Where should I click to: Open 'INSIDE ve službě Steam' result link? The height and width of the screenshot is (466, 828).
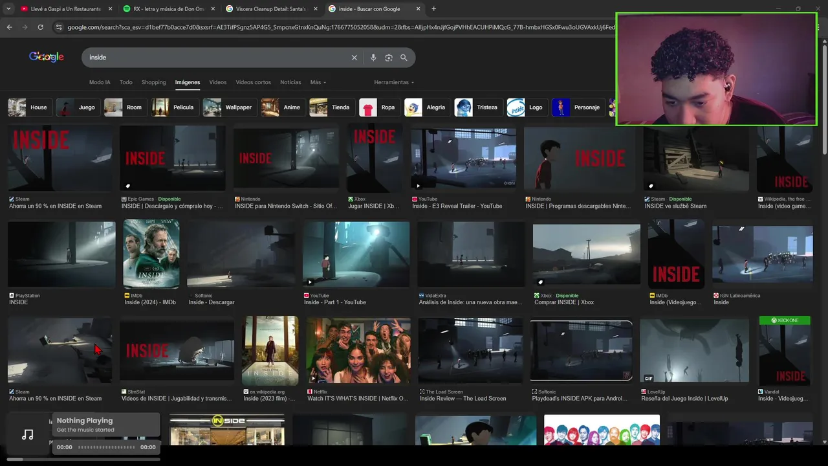(x=675, y=206)
